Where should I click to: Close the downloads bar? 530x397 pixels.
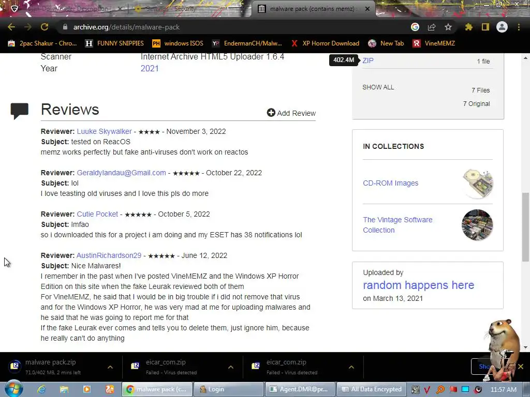click(x=521, y=367)
